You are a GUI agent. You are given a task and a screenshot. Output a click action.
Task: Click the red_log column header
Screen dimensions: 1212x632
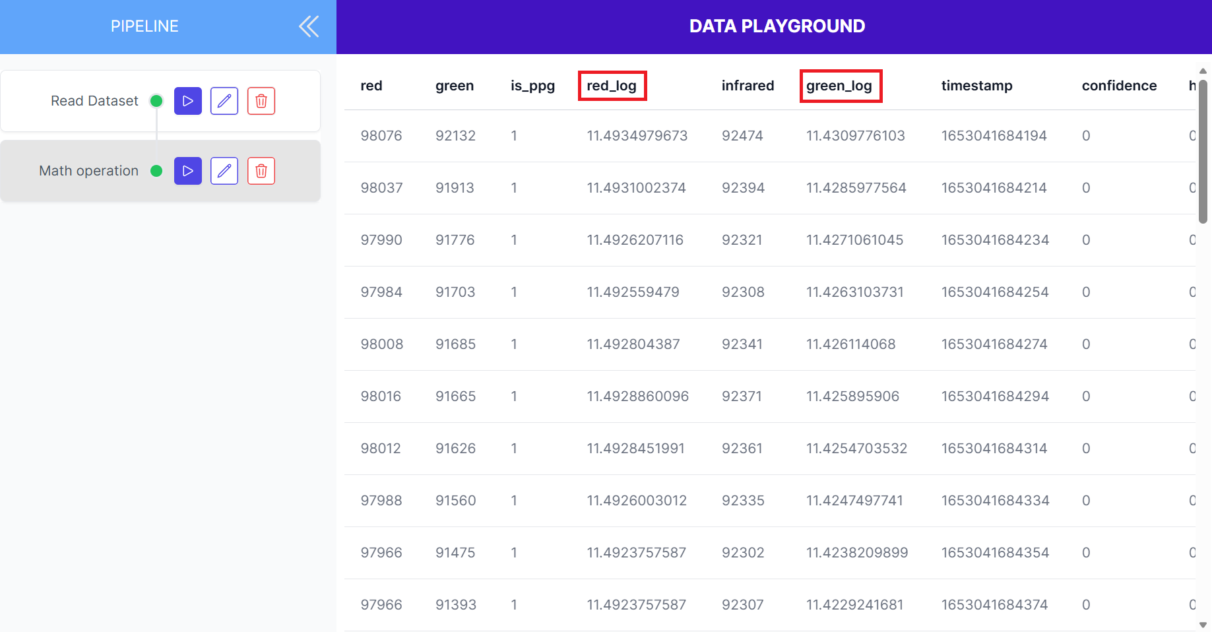612,86
